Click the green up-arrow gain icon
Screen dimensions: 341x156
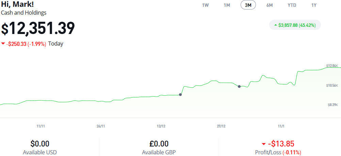(x=275, y=25)
